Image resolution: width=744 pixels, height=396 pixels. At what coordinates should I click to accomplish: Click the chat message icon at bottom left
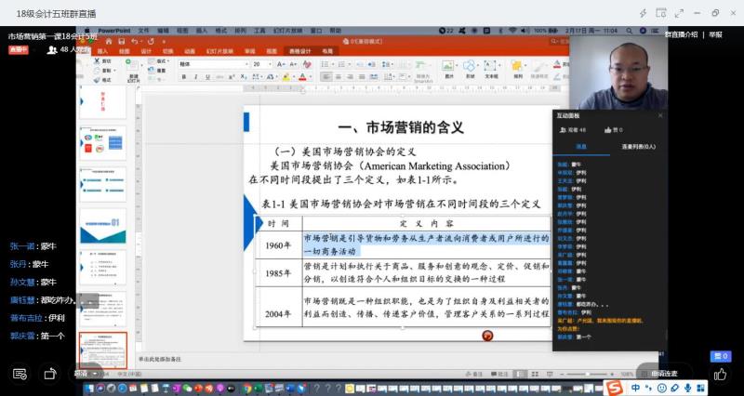coord(20,374)
